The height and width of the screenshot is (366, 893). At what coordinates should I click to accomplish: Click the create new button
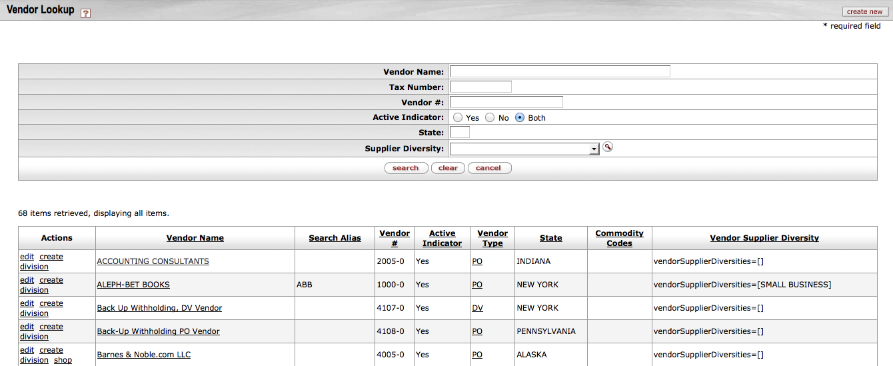pyautogui.click(x=865, y=11)
